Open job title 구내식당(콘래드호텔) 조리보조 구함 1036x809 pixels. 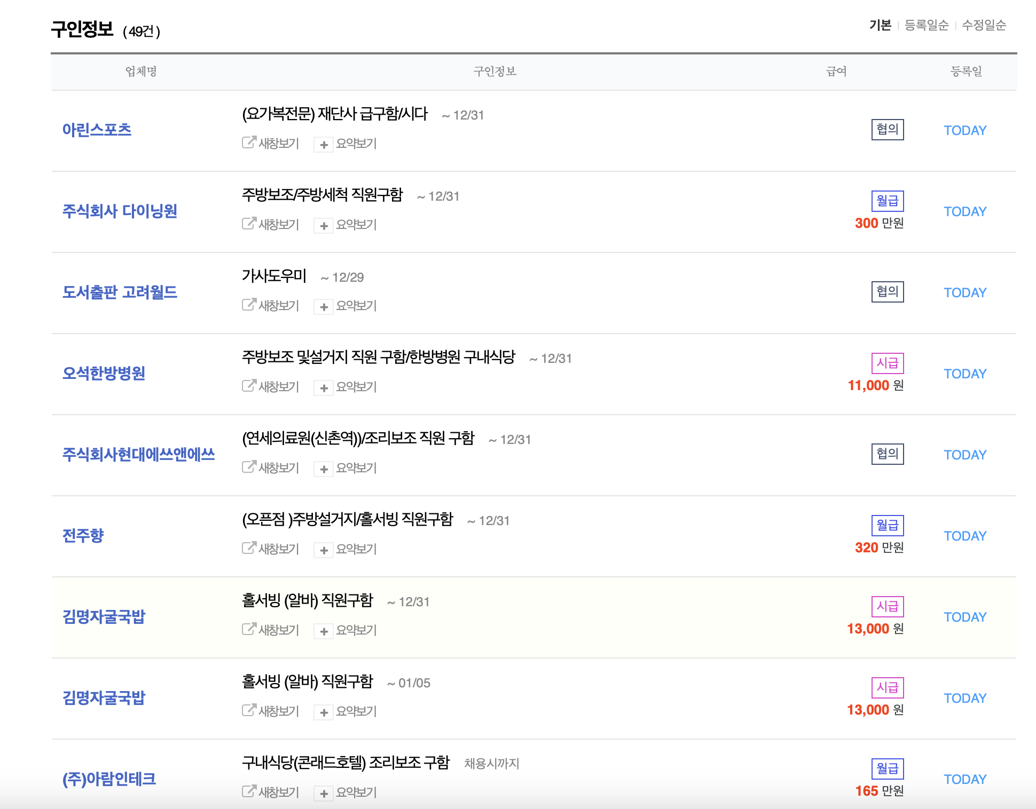tap(346, 763)
